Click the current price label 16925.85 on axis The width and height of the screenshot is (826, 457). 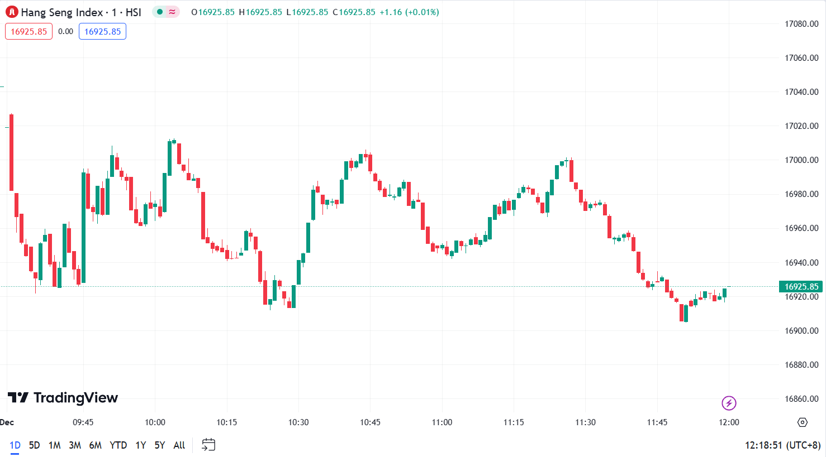(801, 287)
